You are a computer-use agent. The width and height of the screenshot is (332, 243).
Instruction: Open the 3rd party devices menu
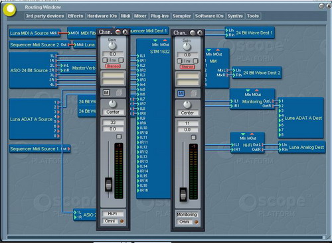tap(45, 16)
